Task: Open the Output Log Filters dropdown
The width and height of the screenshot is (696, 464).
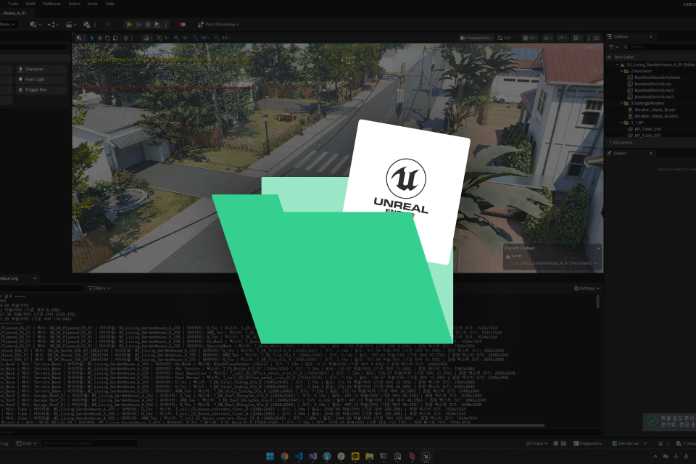Action: (99, 288)
